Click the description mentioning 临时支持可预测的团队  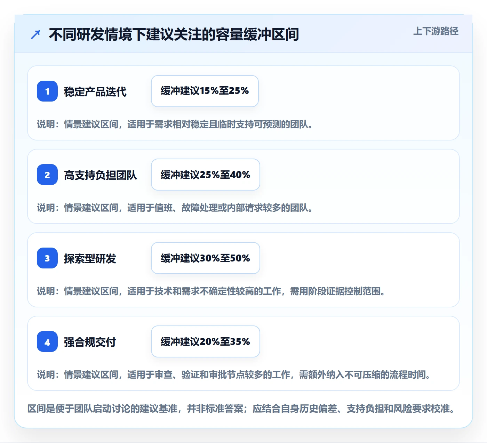click(175, 124)
